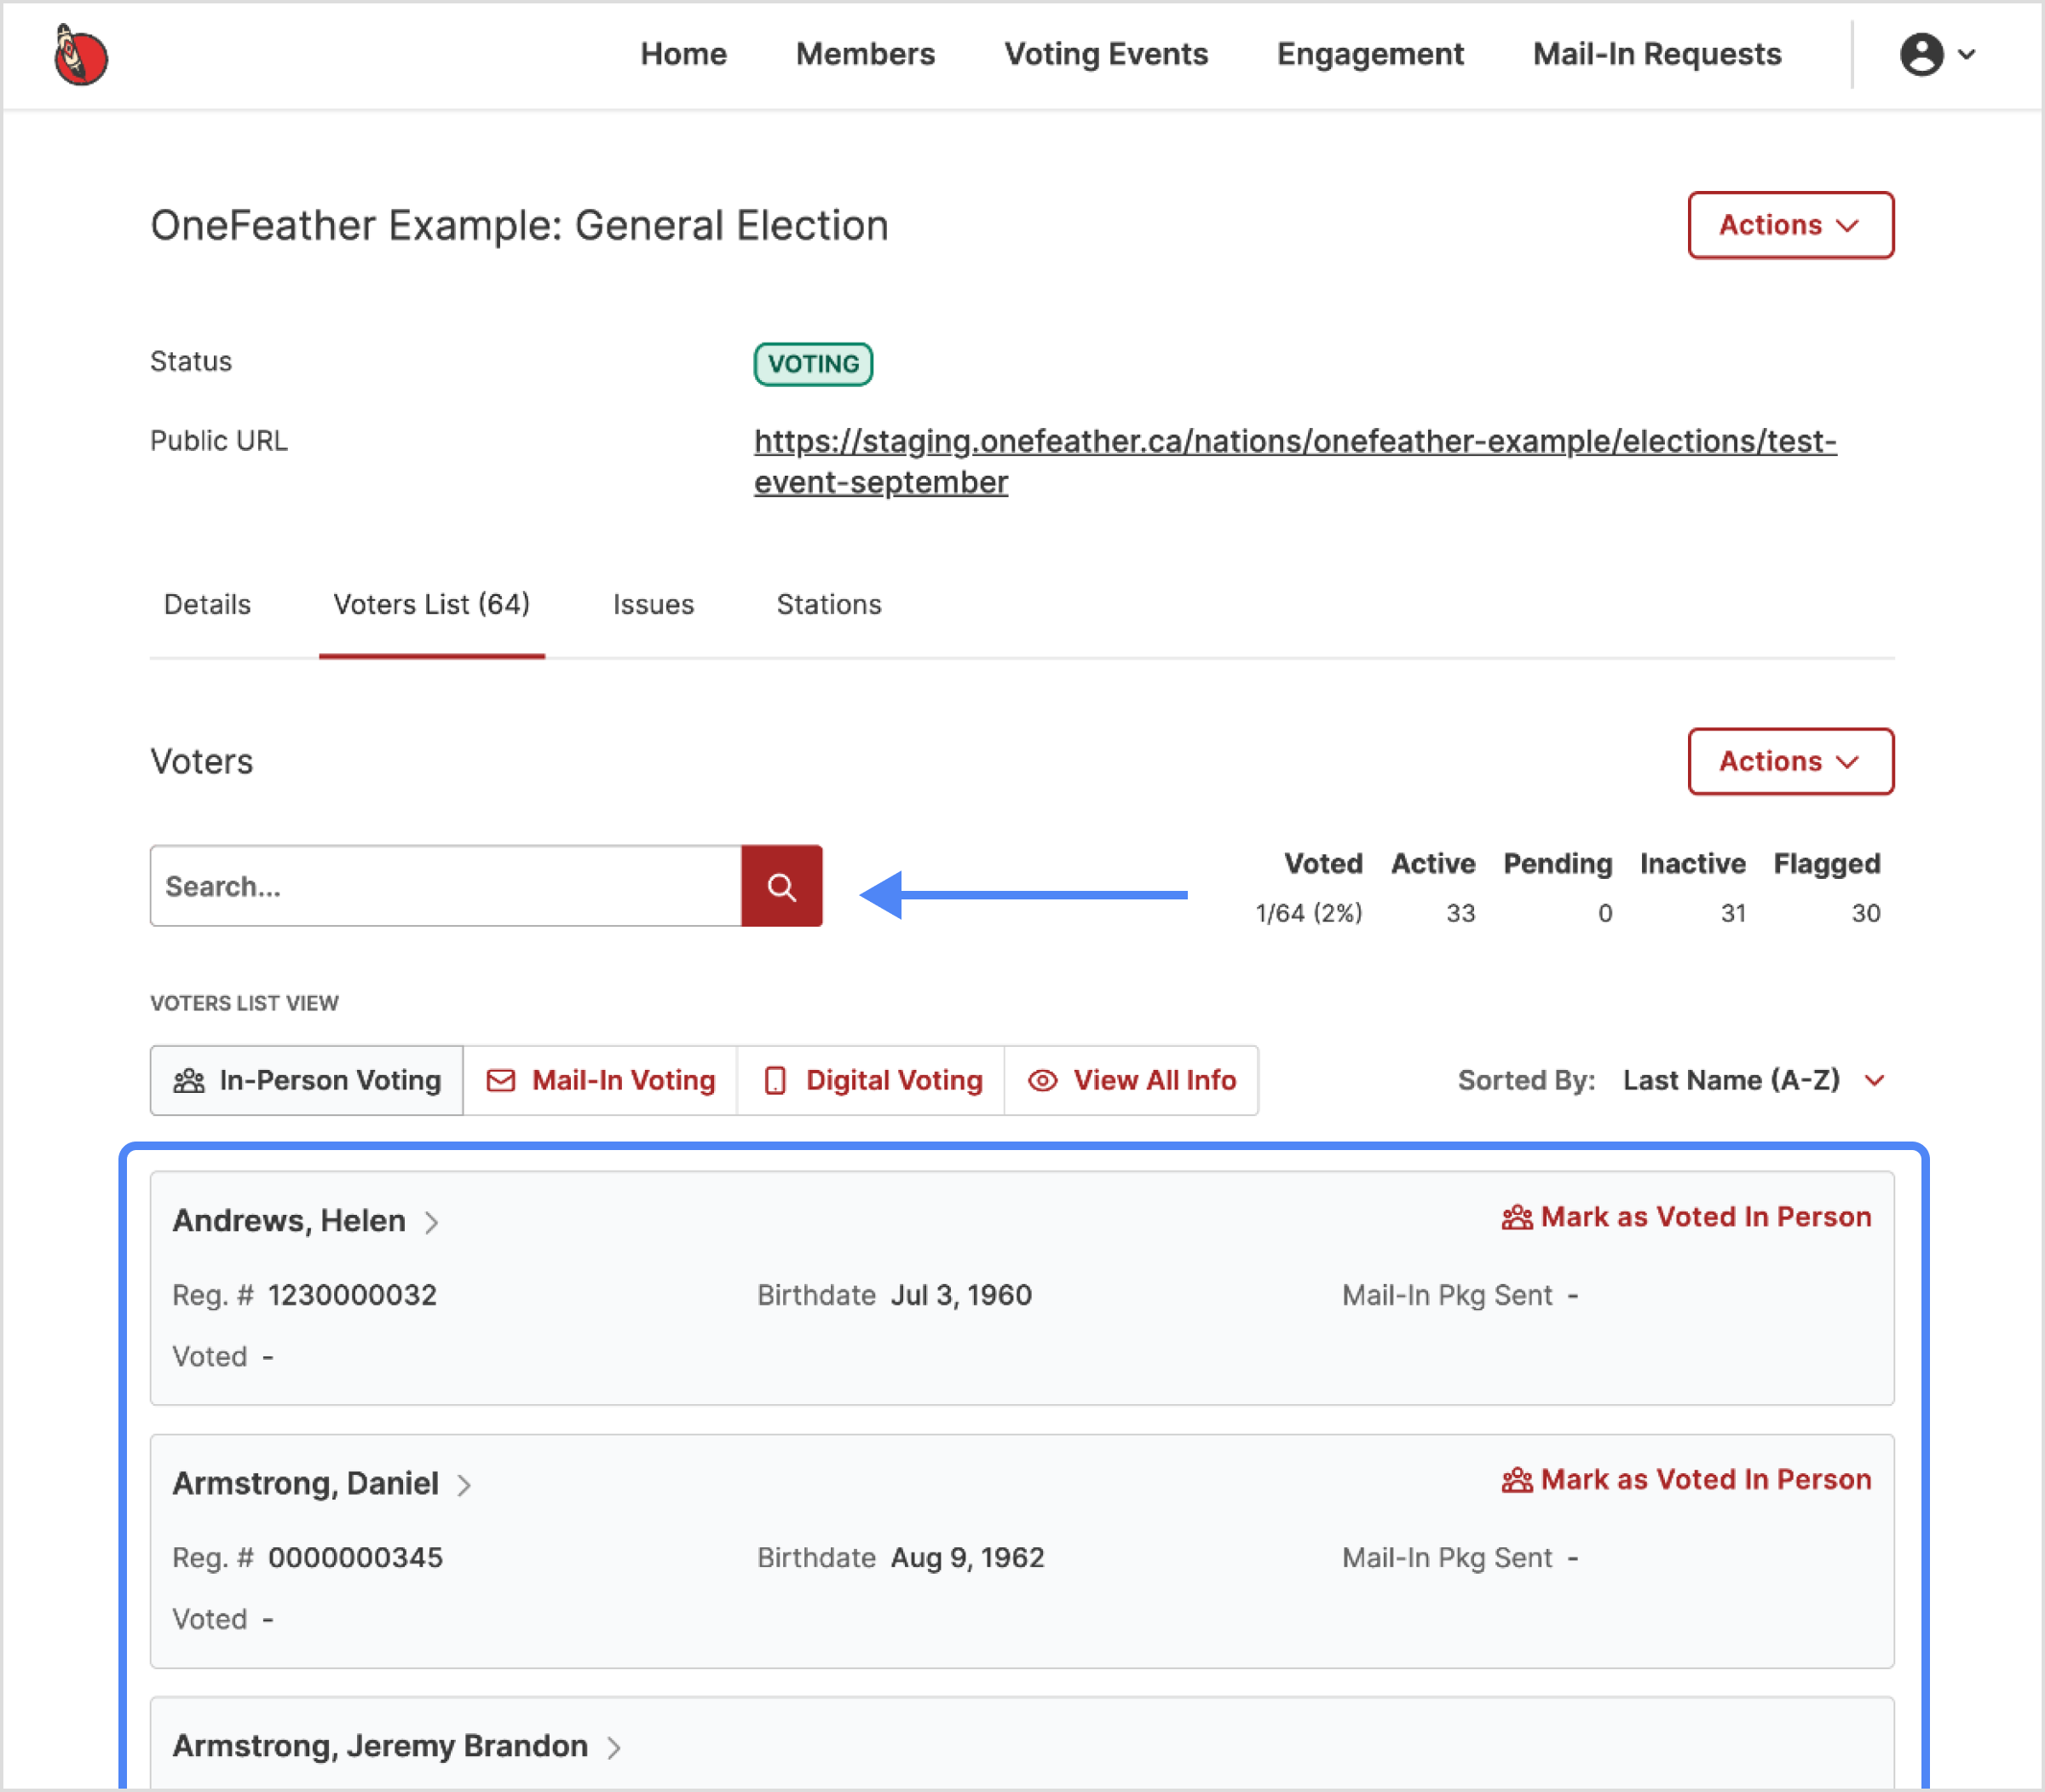Select the Voters List (64) tab
Viewport: 2045px width, 1792px height.
click(x=432, y=605)
